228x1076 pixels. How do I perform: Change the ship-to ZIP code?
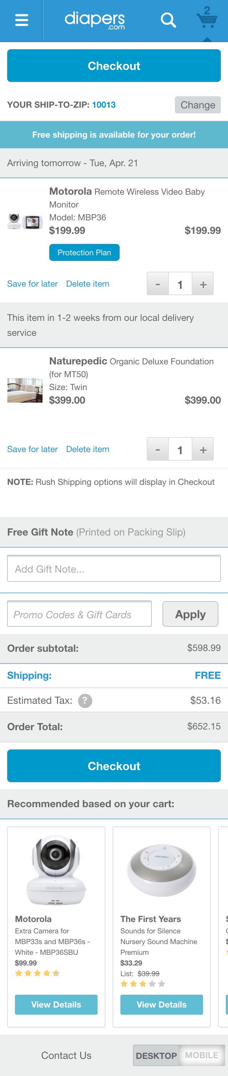(x=197, y=105)
